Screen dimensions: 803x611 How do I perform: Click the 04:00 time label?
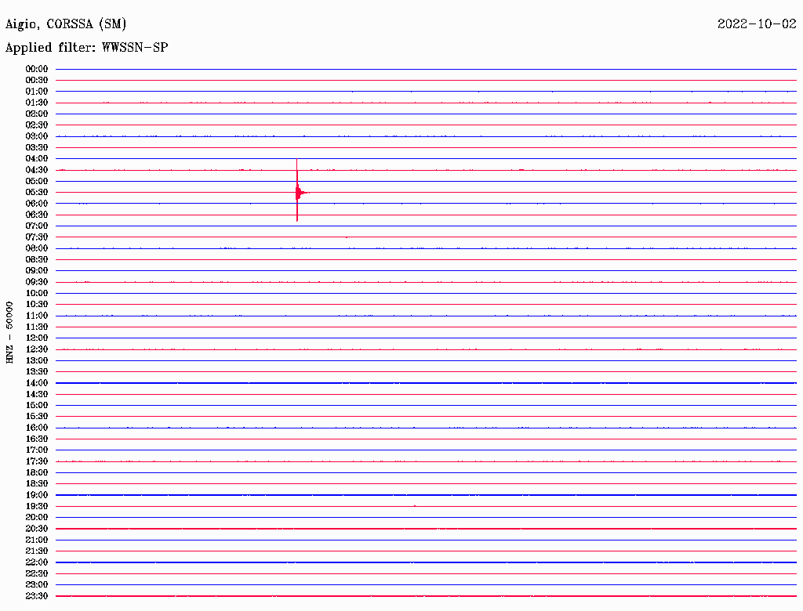point(37,159)
